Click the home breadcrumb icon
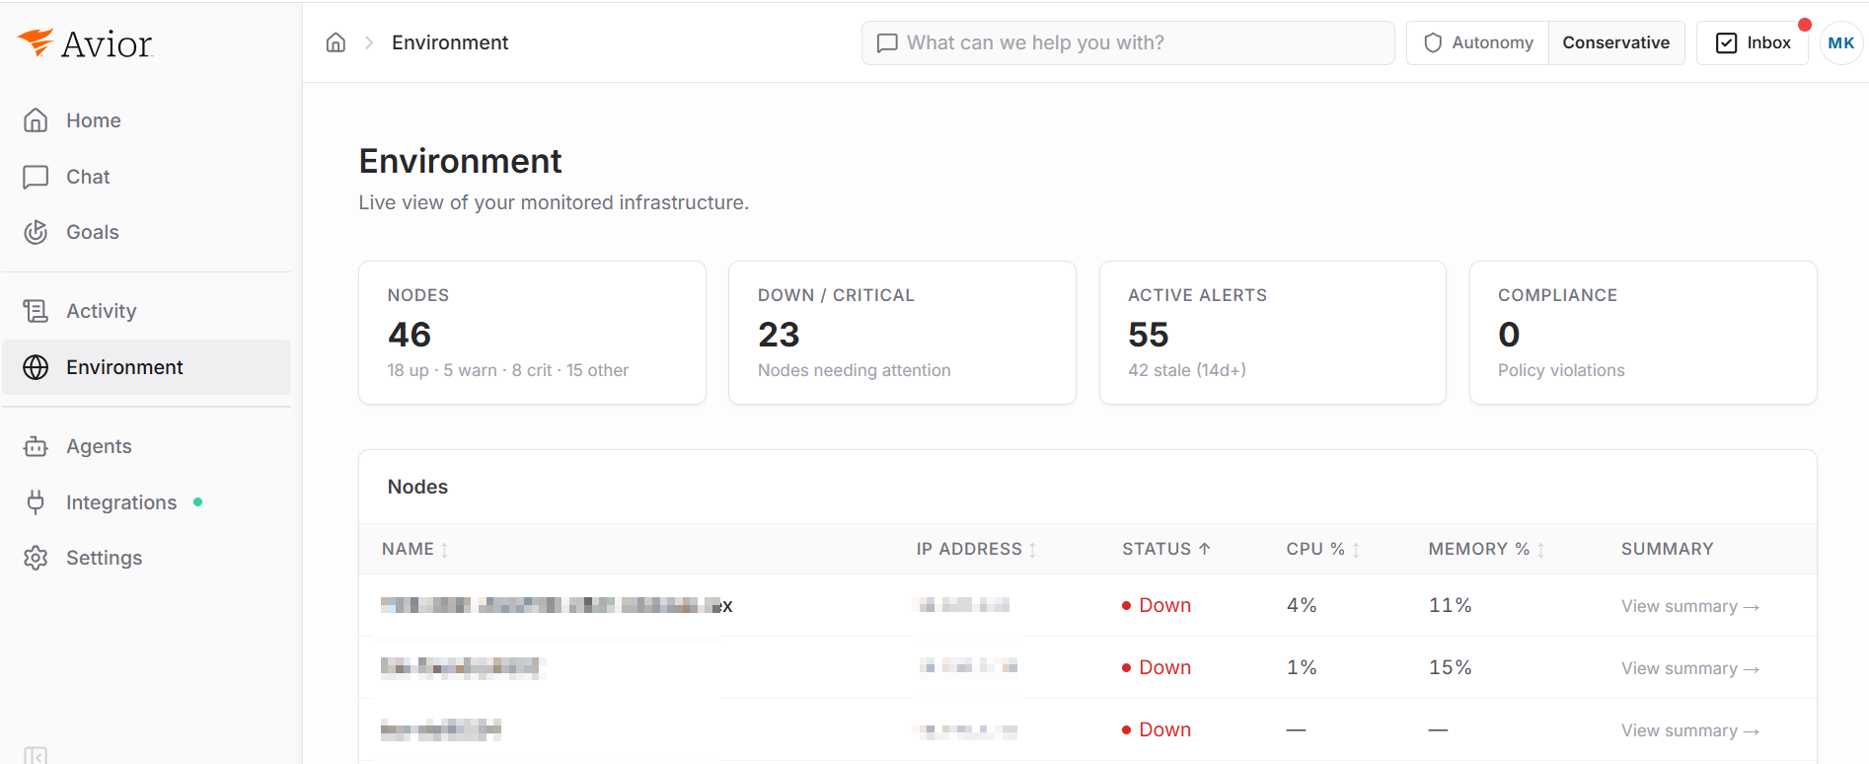Viewport: 1869px width, 764px height. [x=336, y=42]
